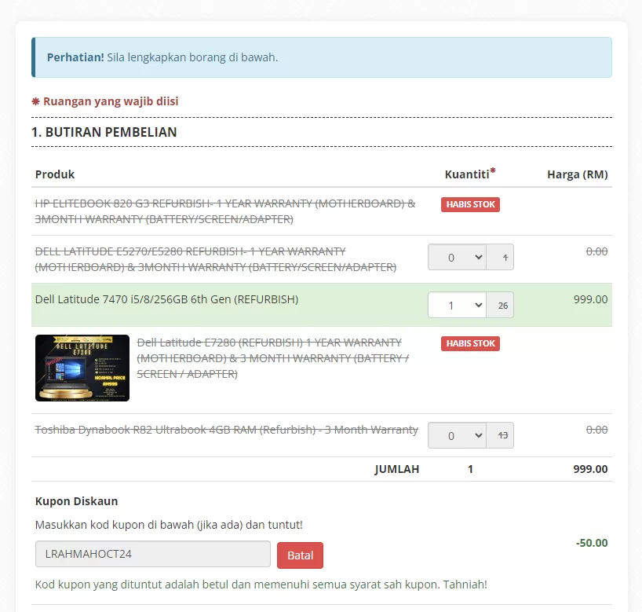Click the 0.00 price of Toshiba Dynabook
642x612 pixels.
pos(596,430)
